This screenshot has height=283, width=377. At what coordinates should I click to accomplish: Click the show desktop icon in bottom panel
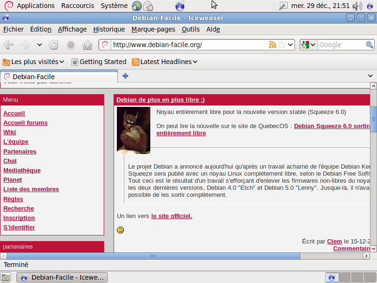pos(6,277)
